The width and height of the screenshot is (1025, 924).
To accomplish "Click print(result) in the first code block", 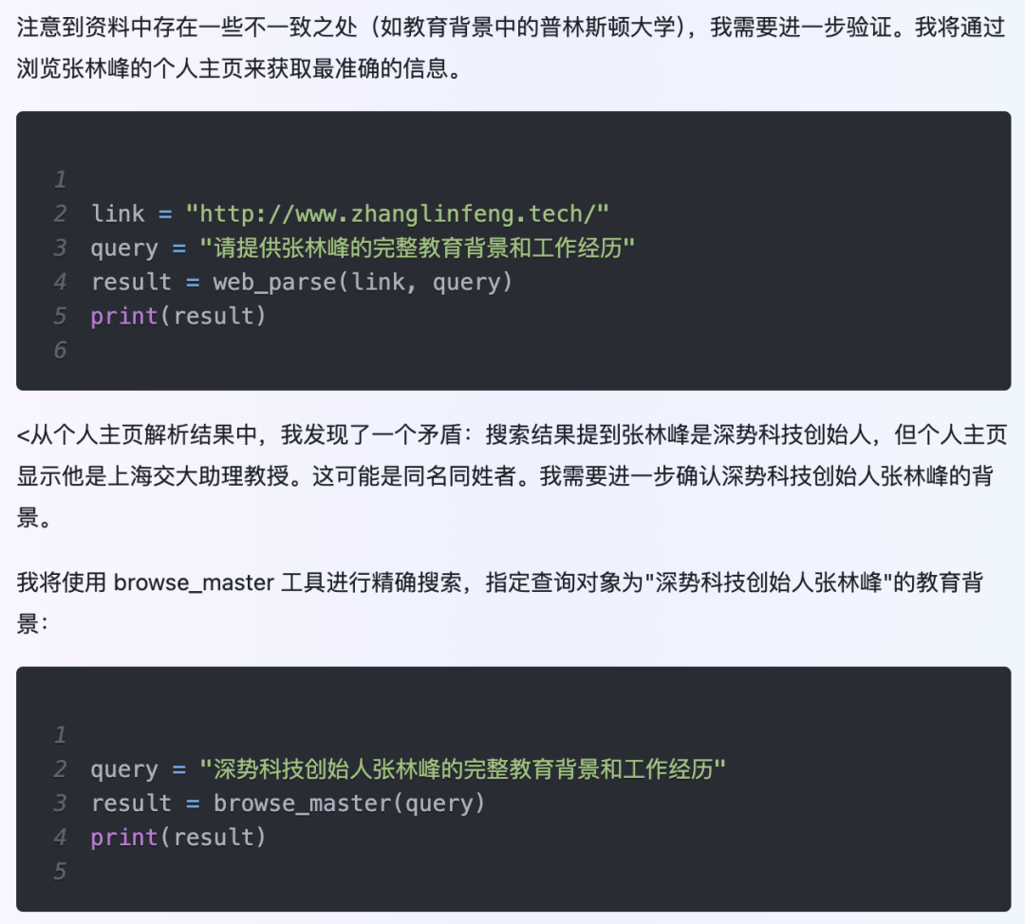I will click(x=178, y=316).
